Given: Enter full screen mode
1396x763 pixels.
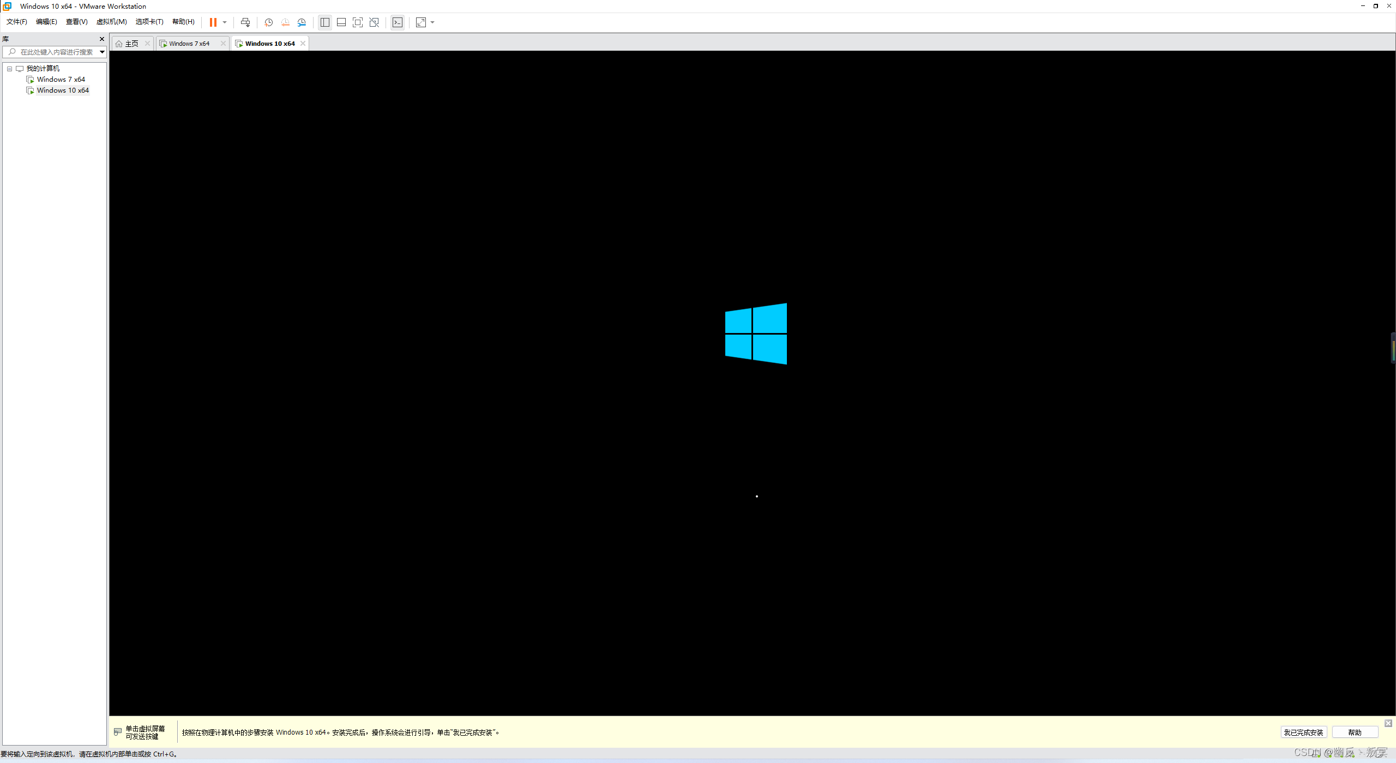Looking at the screenshot, I should coord(358,22).
